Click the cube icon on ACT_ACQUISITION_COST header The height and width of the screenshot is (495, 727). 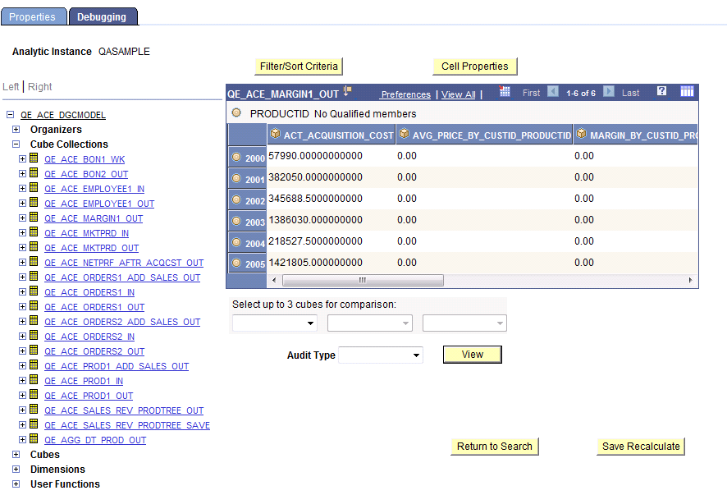pyautogui.click(x=277, y=135)
